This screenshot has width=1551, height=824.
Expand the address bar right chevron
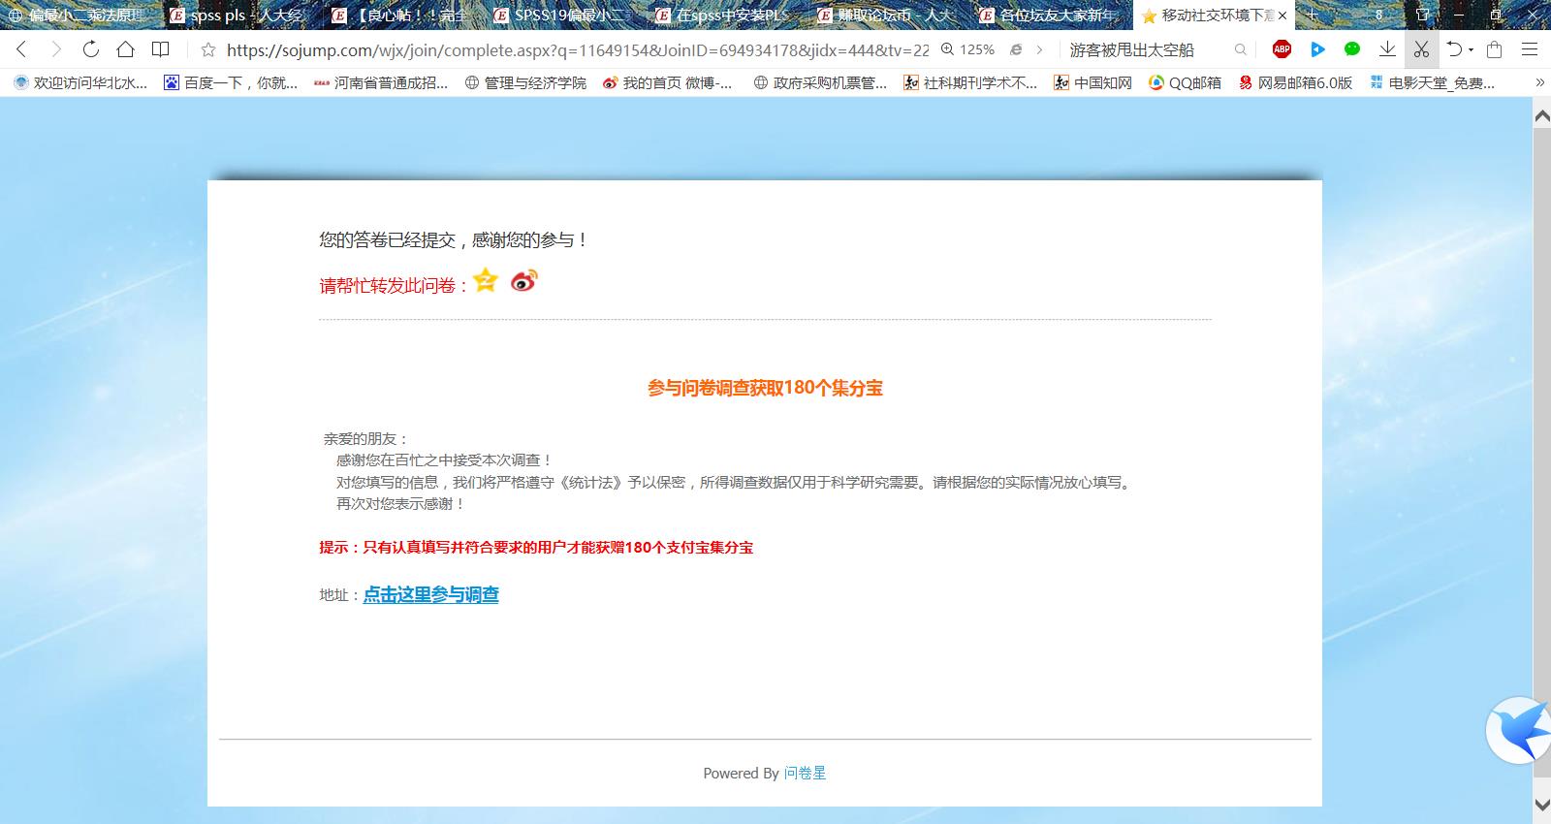[x=1040, y=49]
